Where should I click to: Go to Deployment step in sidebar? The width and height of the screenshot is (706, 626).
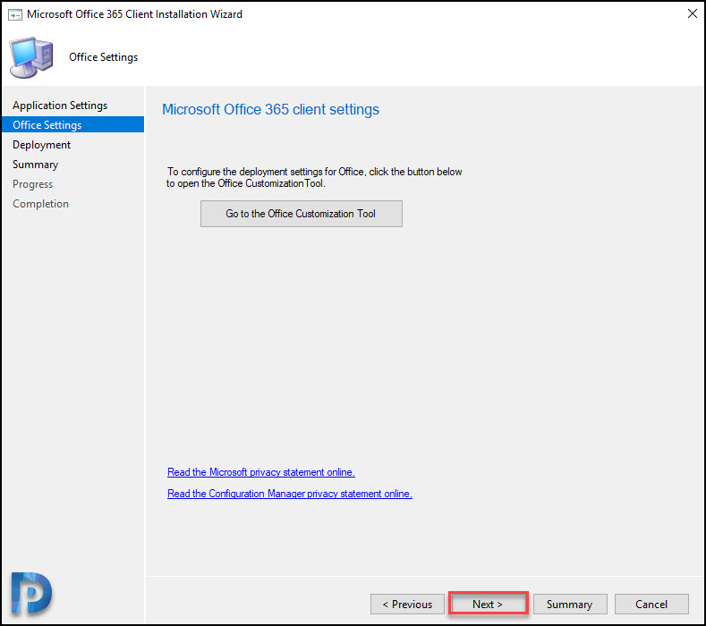(41, 145)
